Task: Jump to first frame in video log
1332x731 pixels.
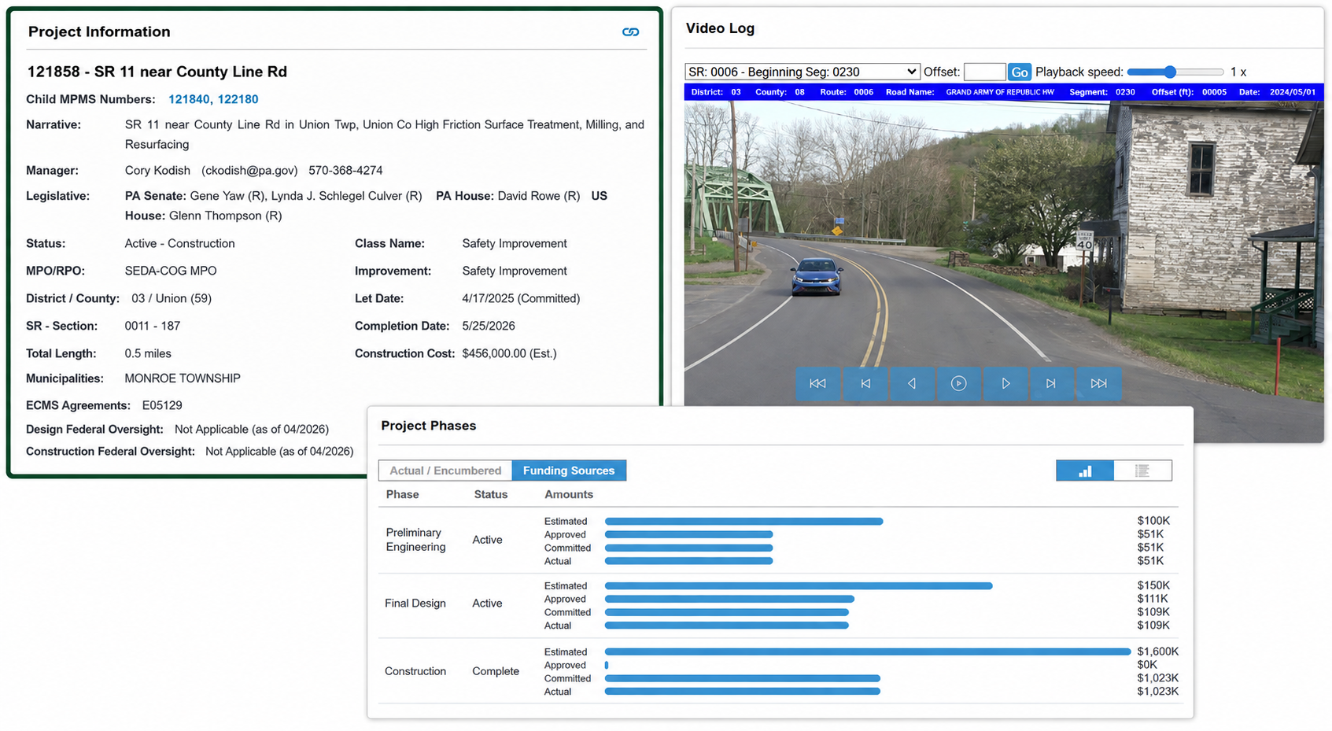Action: pos(817,383)
